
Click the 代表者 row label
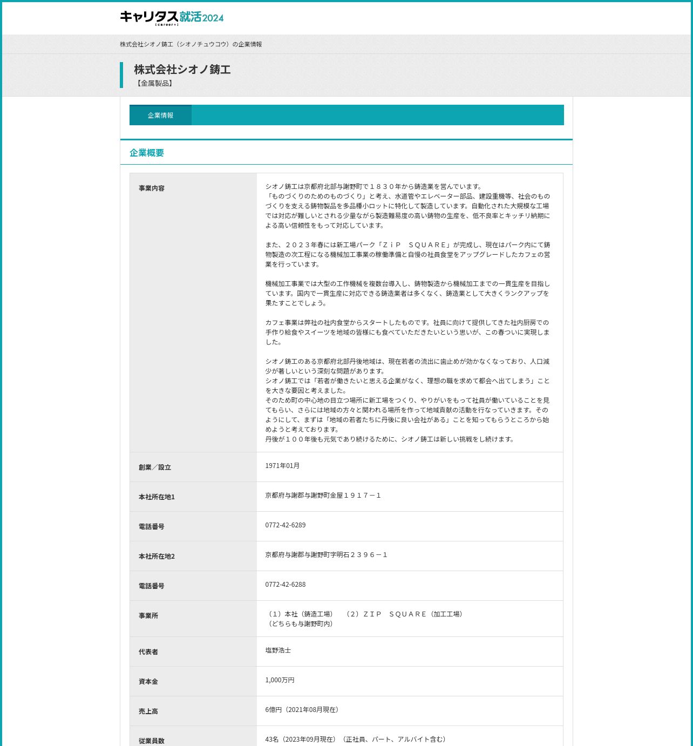click(x=148, y=652)
